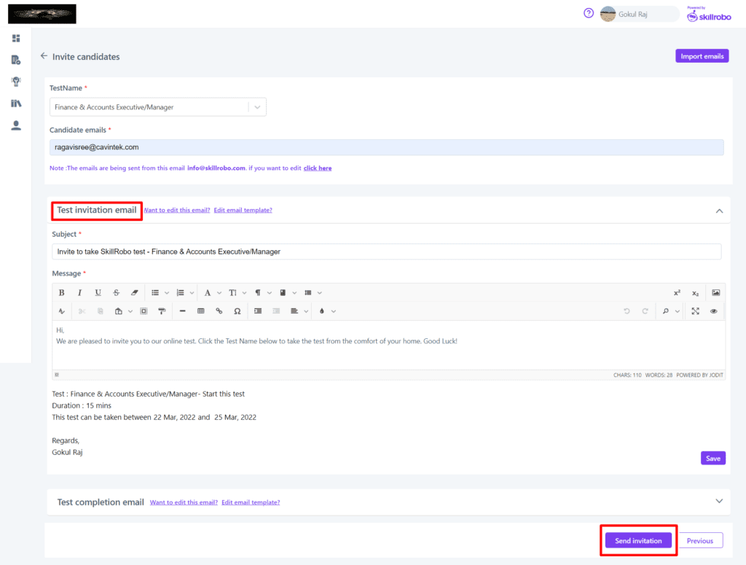
Task: Click the insert image icon in the editor
Action: [x=715, y=292]
